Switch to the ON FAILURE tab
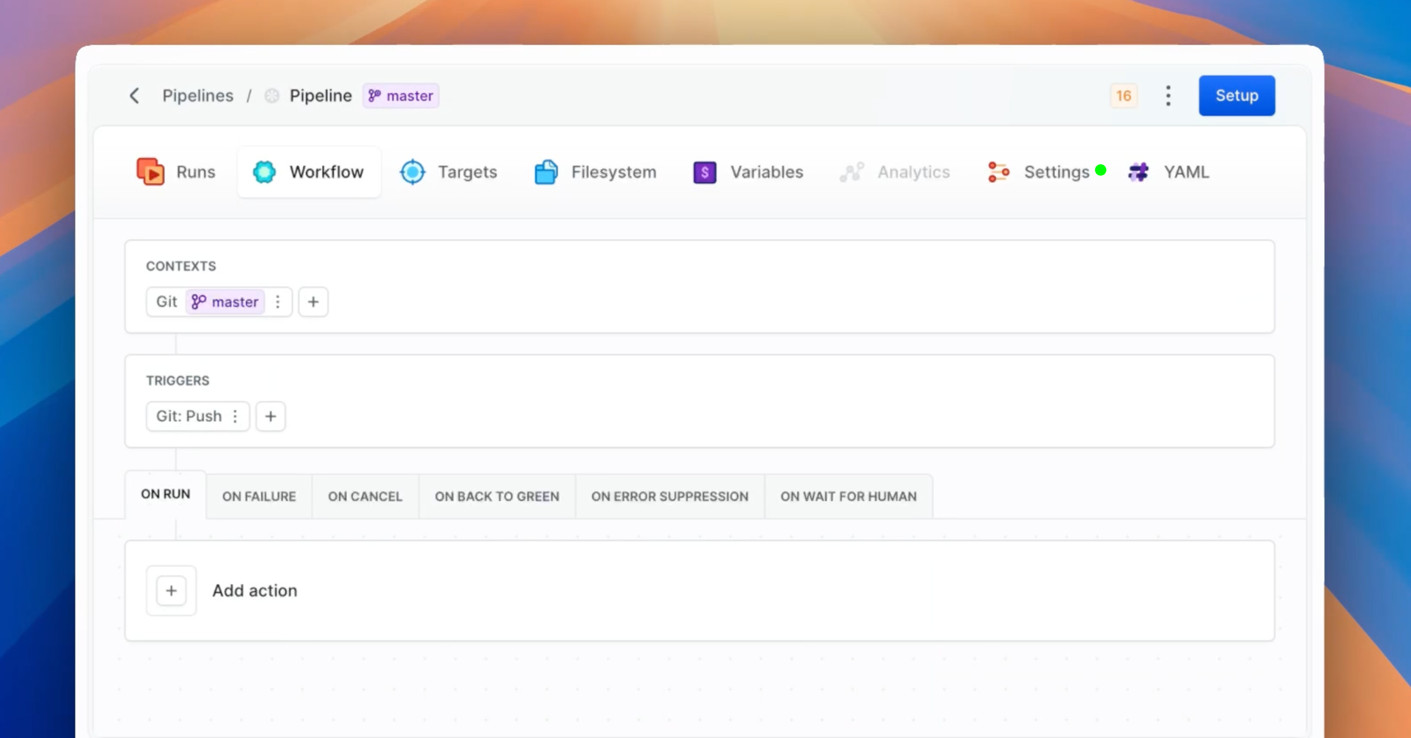 [x=259, y=497]
